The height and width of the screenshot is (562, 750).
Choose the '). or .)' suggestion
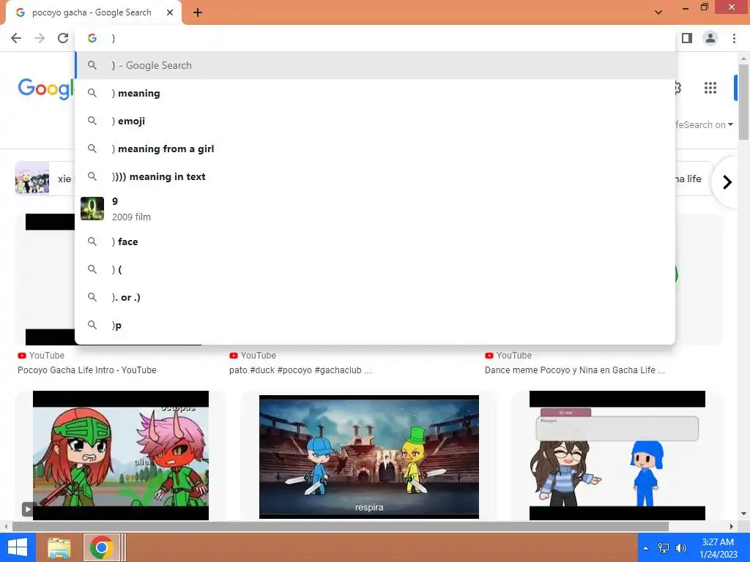coord(376,297)
